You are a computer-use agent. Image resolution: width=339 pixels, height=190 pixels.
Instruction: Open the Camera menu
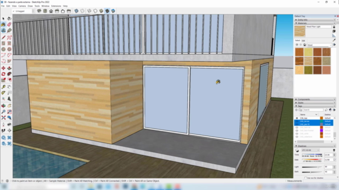(x=22, y=6)
